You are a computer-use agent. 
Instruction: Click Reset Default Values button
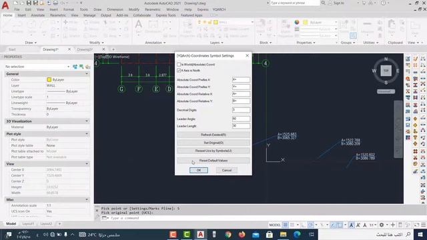pos(213,161)
